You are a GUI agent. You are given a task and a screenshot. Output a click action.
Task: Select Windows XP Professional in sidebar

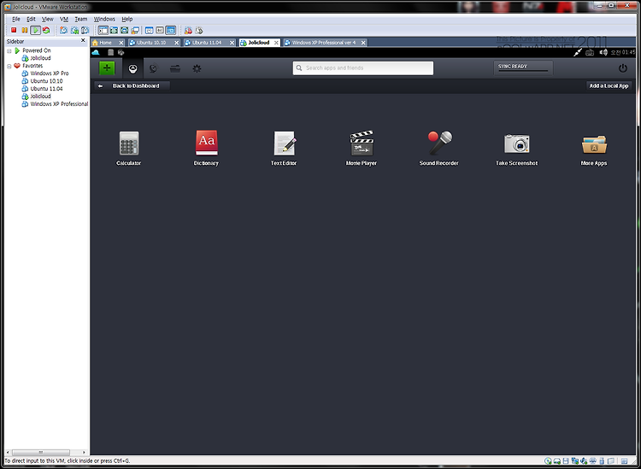pos(59,103)
